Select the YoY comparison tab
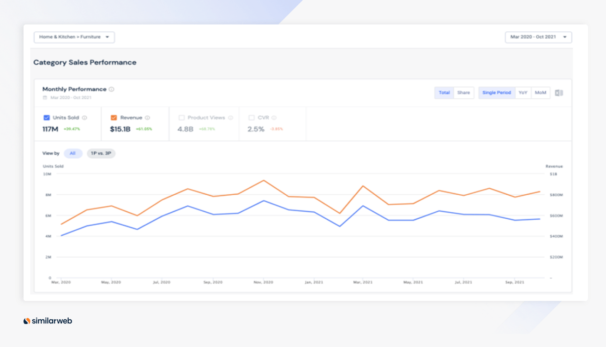 click(x=523, y=93)
